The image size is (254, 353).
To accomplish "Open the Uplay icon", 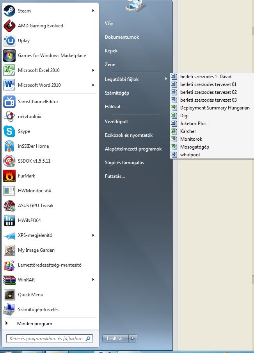I will point(9,41).
